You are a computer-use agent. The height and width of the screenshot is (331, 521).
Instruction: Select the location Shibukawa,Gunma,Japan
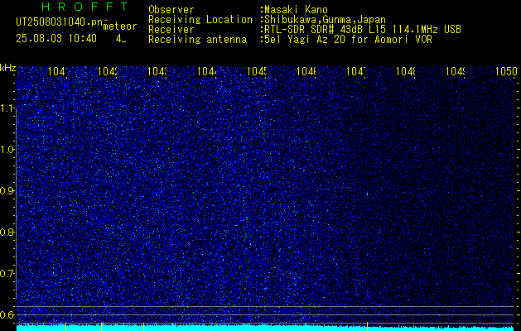pyautogui.click(x=323, y=20)
